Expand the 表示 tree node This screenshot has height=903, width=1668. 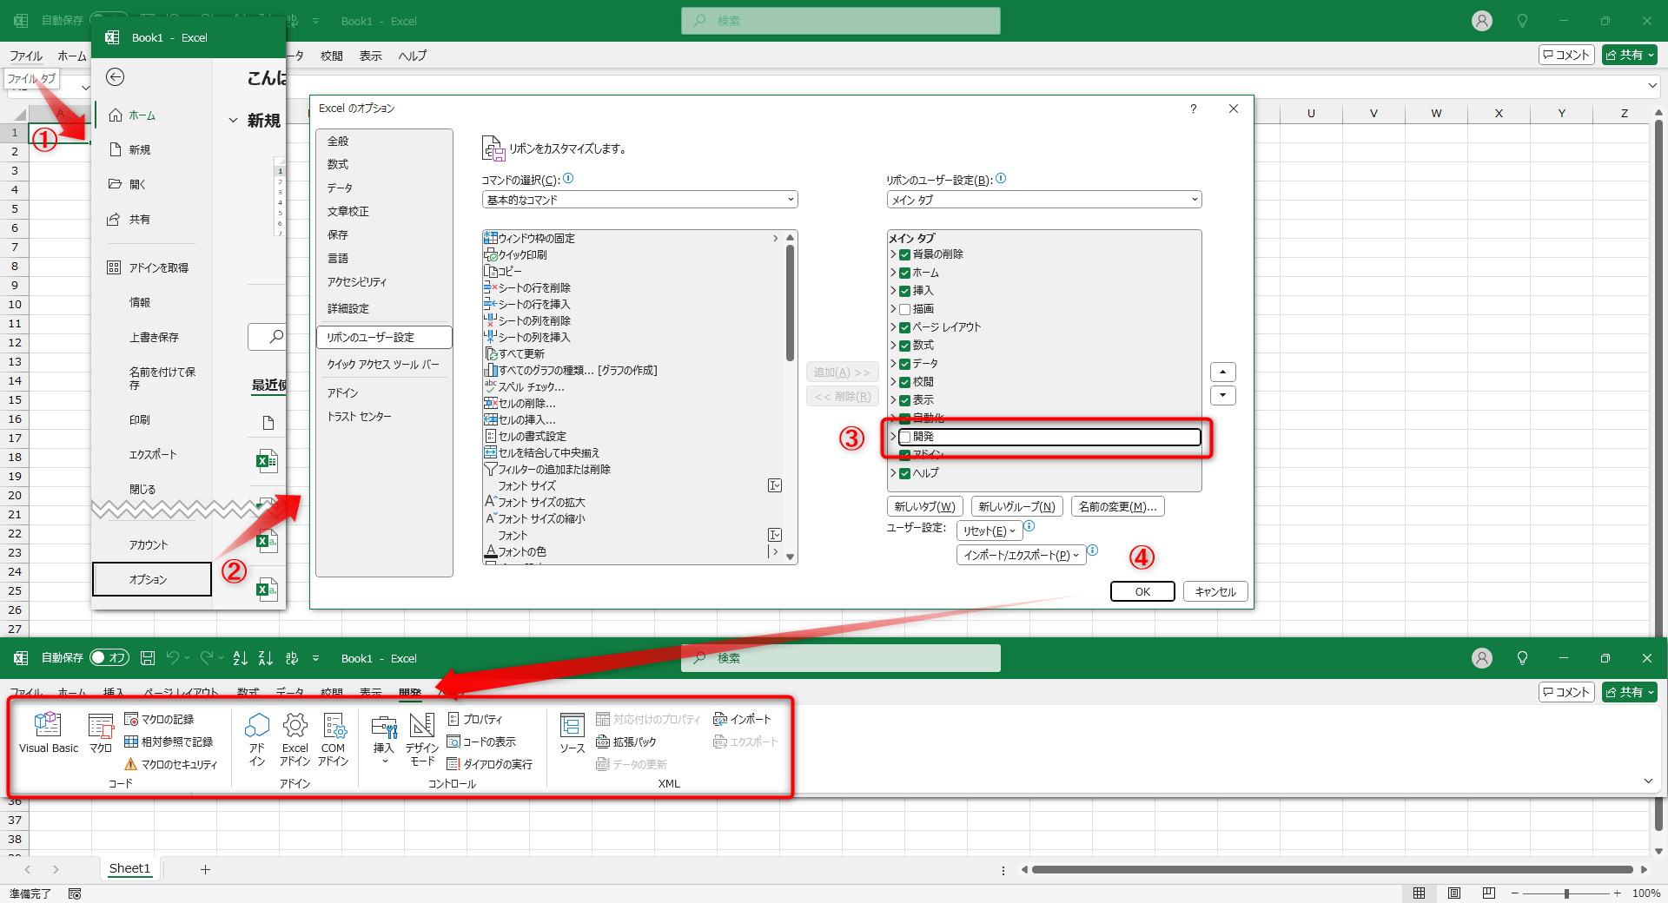893,400
